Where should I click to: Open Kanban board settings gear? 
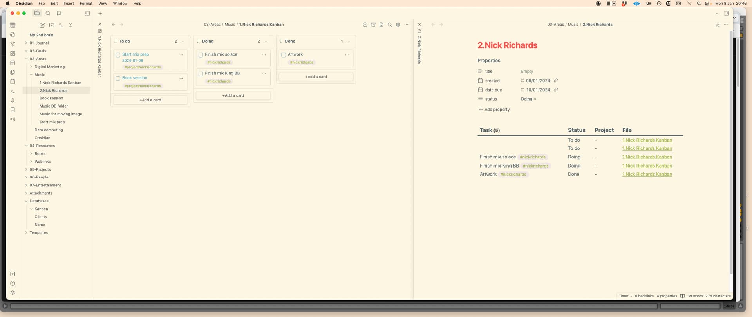click(x=398, y=25)
